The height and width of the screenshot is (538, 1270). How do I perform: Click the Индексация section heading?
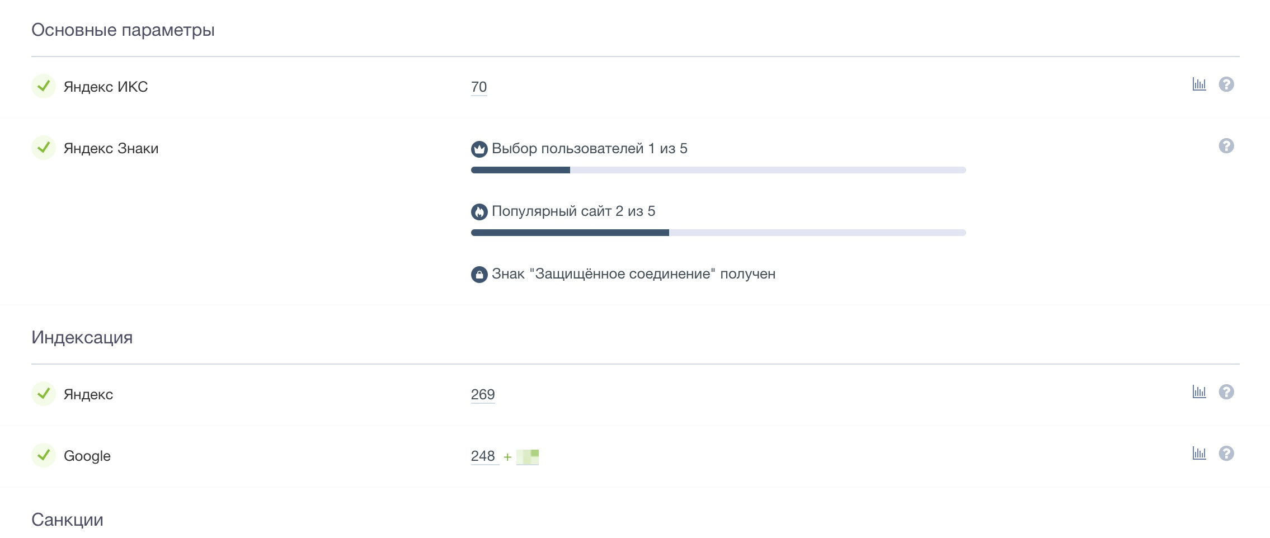(82, 338)
